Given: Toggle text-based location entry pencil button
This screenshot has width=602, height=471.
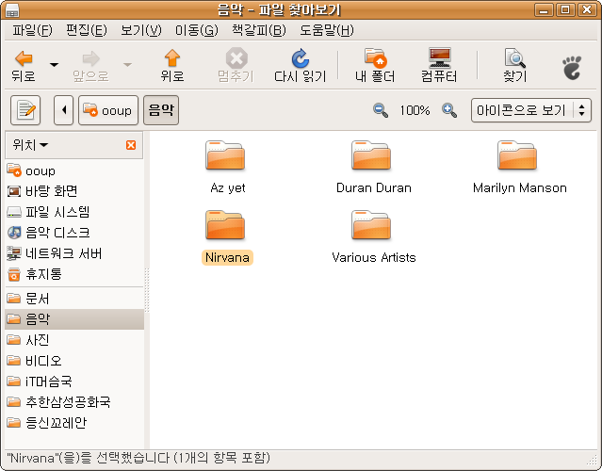Looking at the screenshot, I should [x=25, y=110].
